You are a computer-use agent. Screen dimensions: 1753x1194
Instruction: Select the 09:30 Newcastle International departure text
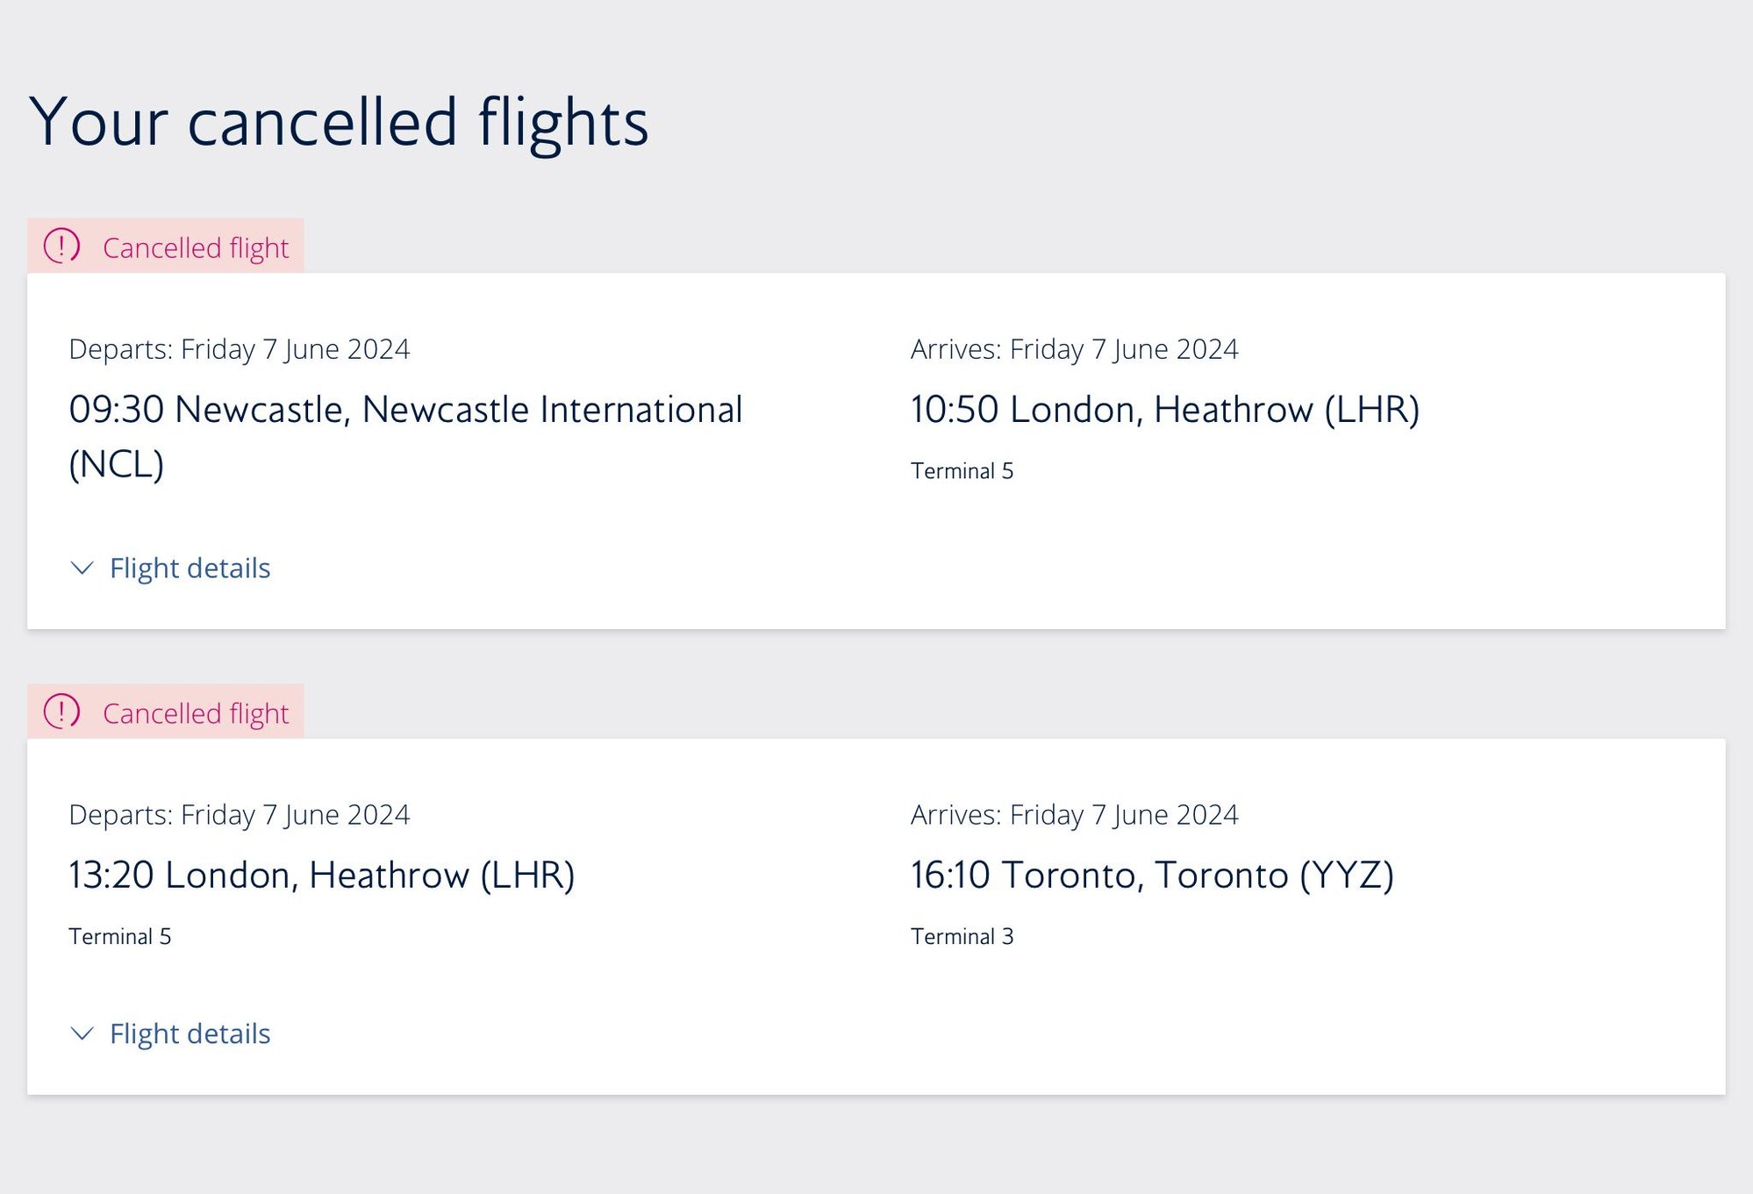tap(405, 411)
